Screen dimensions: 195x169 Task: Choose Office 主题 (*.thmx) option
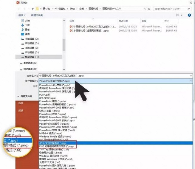tap(49, 111)
